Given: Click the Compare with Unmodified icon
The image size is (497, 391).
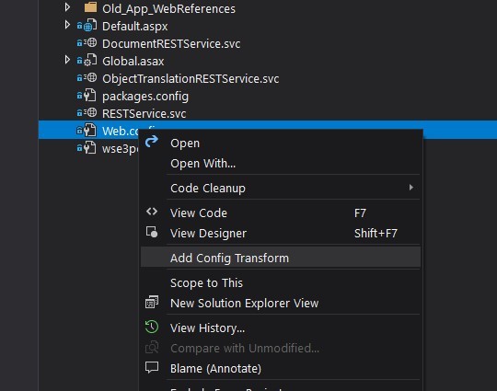Looking at the screenshot, I should [152, 347].
